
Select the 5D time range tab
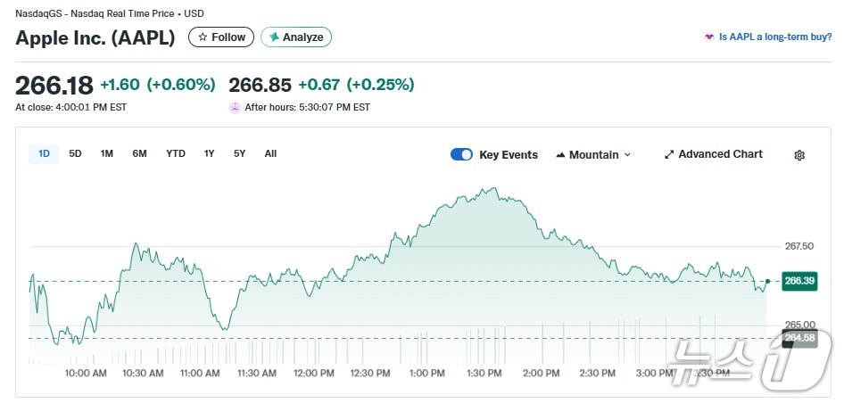click(x=76, y=153)
